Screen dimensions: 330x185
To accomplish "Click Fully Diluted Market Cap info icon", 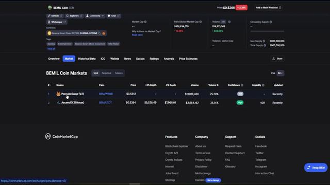I will tap(201, 22).
